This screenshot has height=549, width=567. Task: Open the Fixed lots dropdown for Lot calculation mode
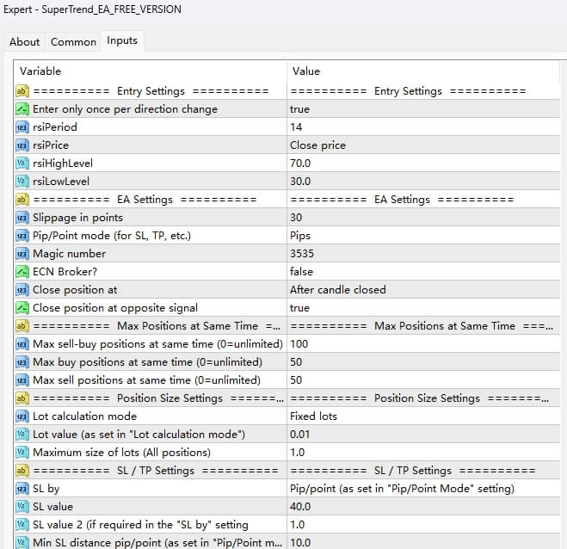point(423,416)
